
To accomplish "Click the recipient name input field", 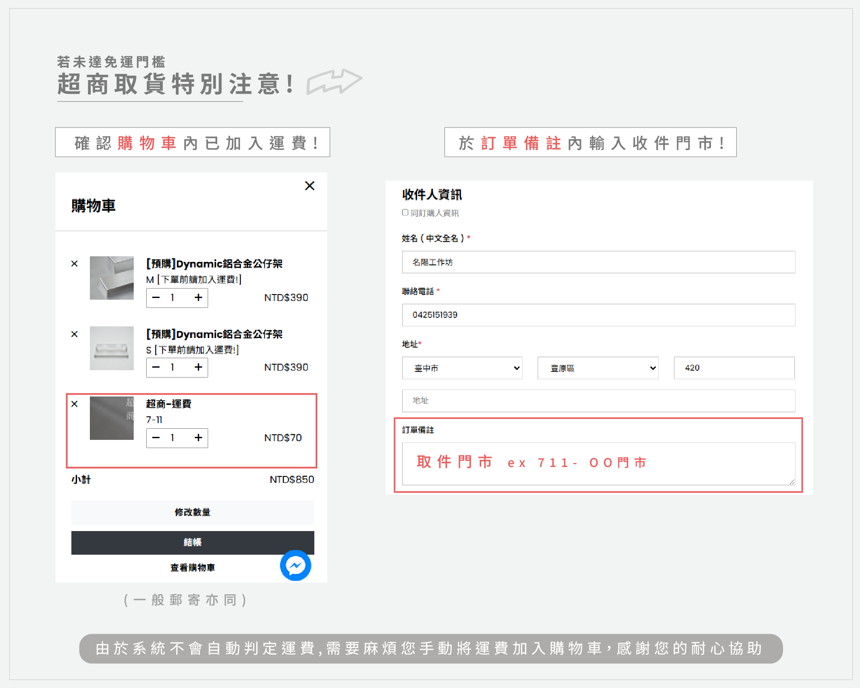I will pos(598,262).
